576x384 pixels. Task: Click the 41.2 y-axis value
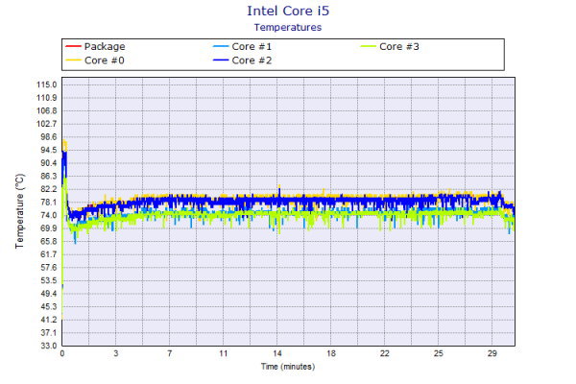(x=49, y=320)
